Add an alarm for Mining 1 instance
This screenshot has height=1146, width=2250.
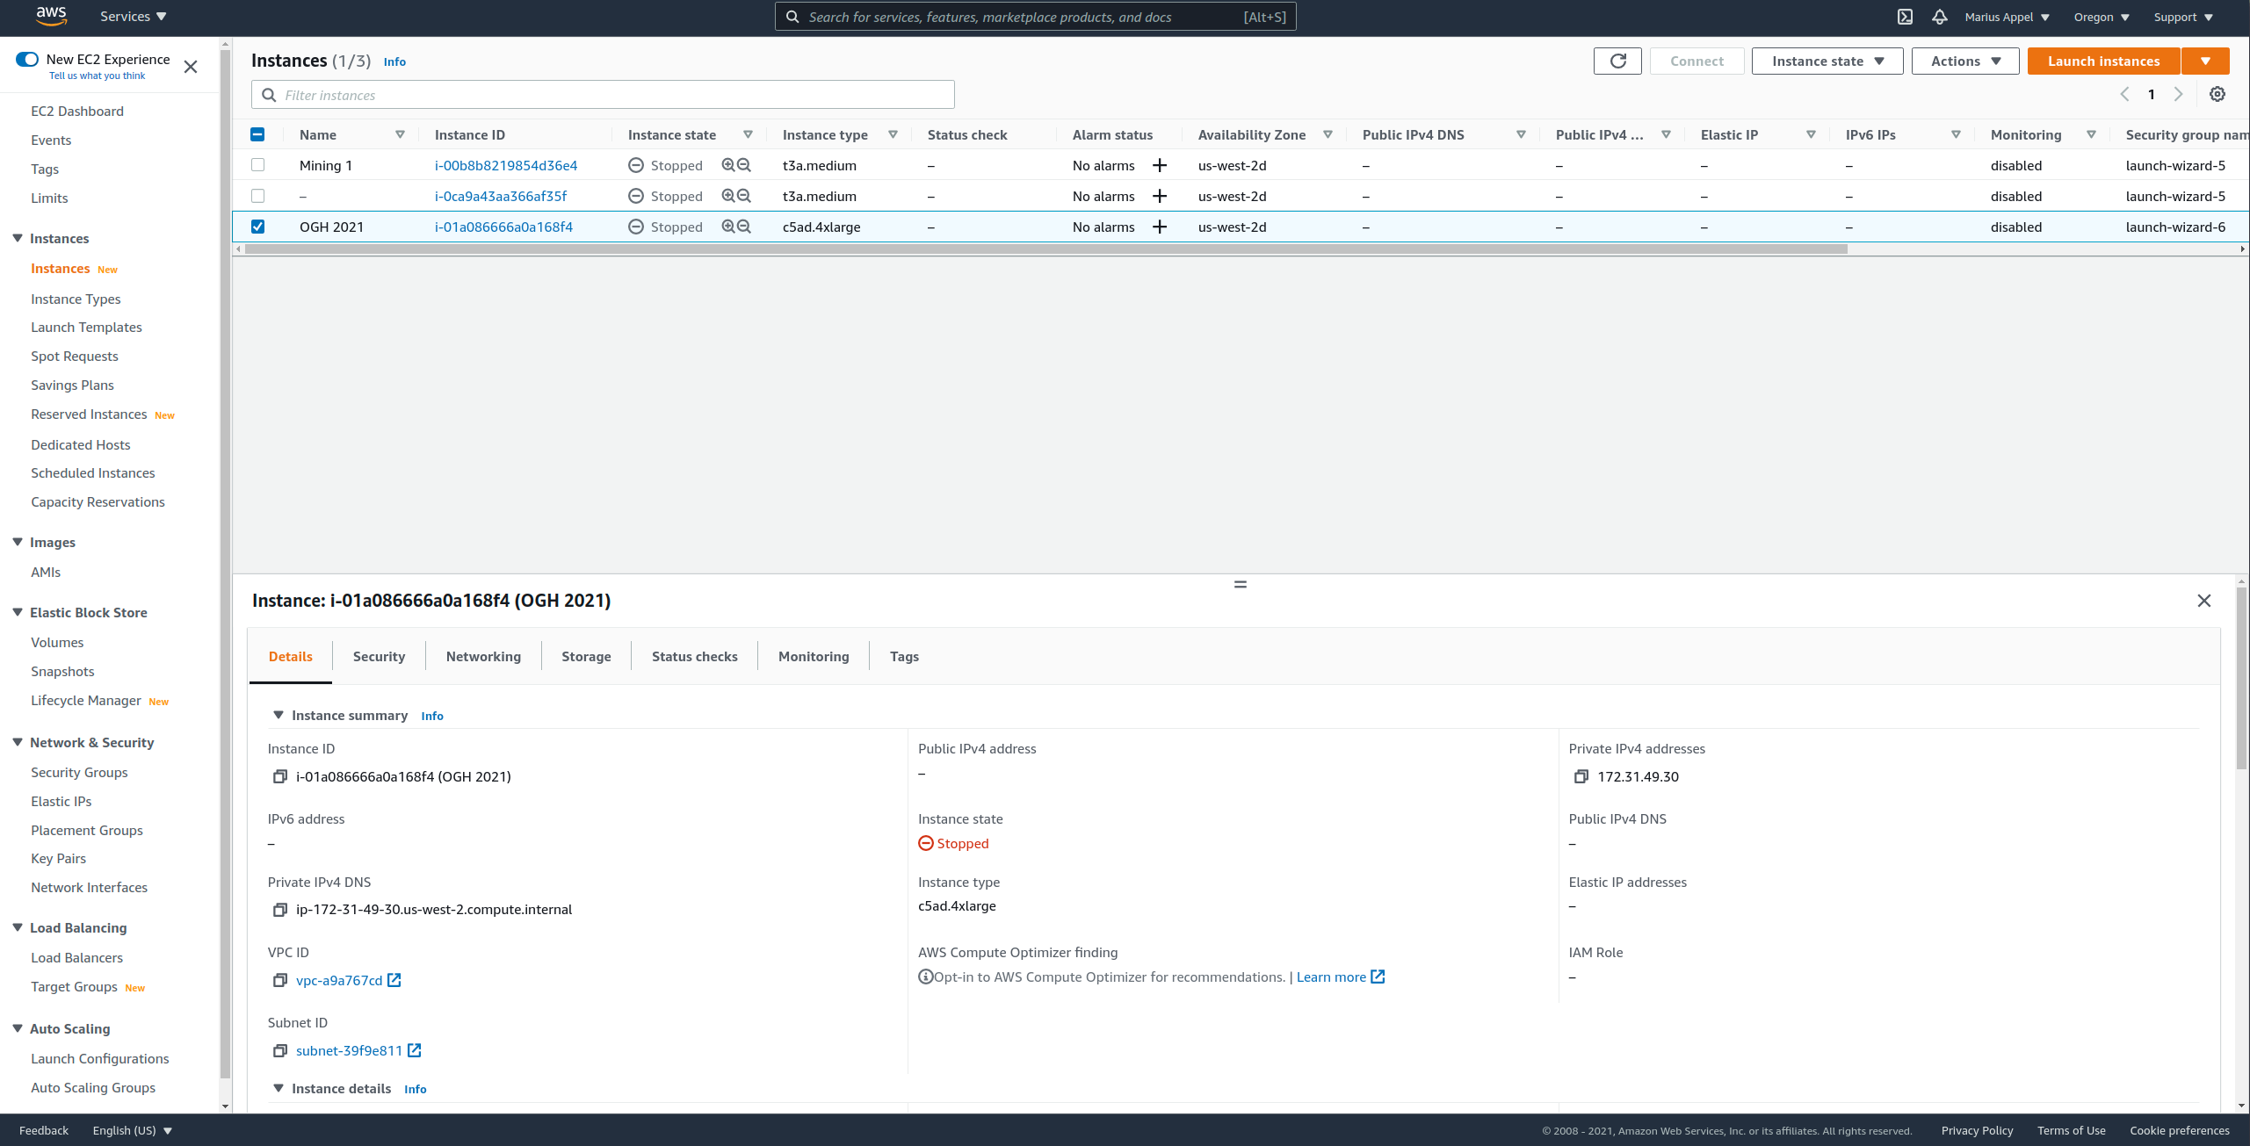coord(1160,165)
